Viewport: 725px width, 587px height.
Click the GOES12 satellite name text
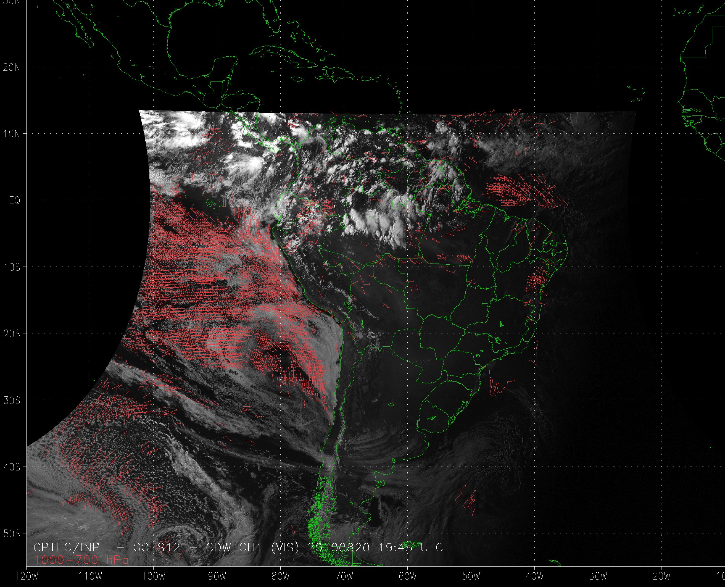pyautogui.click(x=157, y=547)
